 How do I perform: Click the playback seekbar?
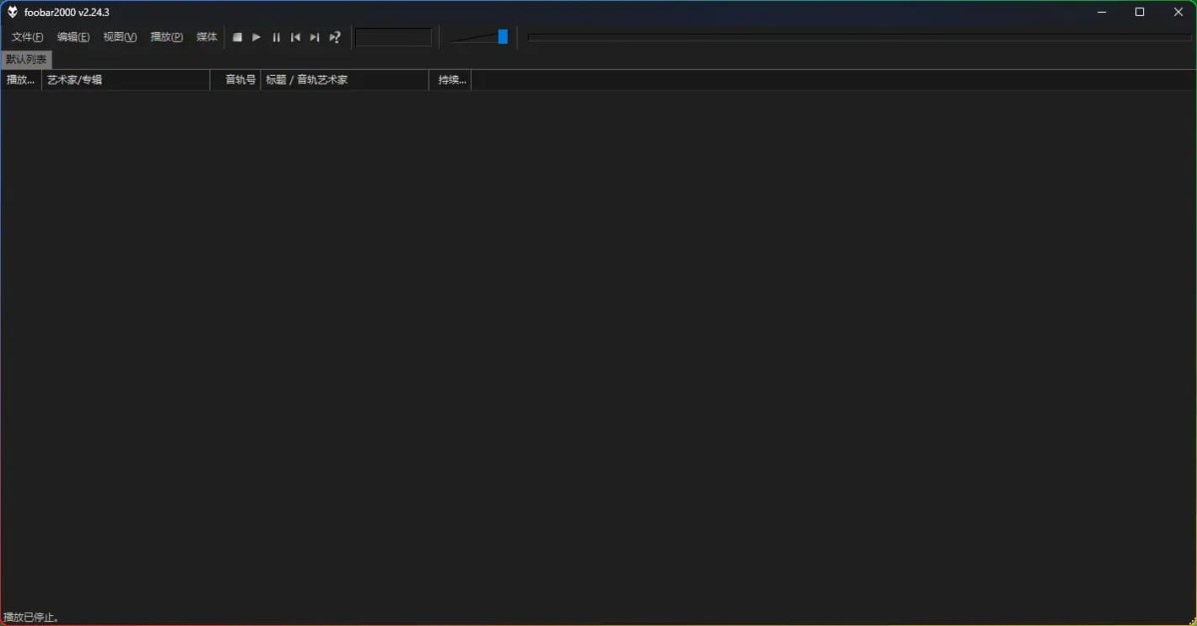(x=858, y=37)
